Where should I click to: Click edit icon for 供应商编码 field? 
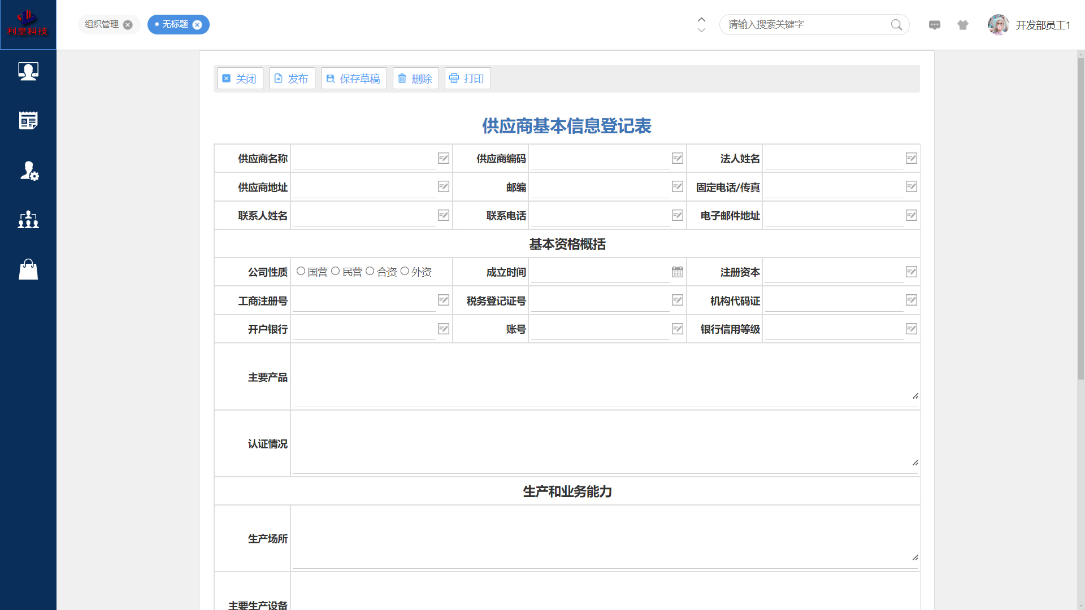(x=678, y=158)
